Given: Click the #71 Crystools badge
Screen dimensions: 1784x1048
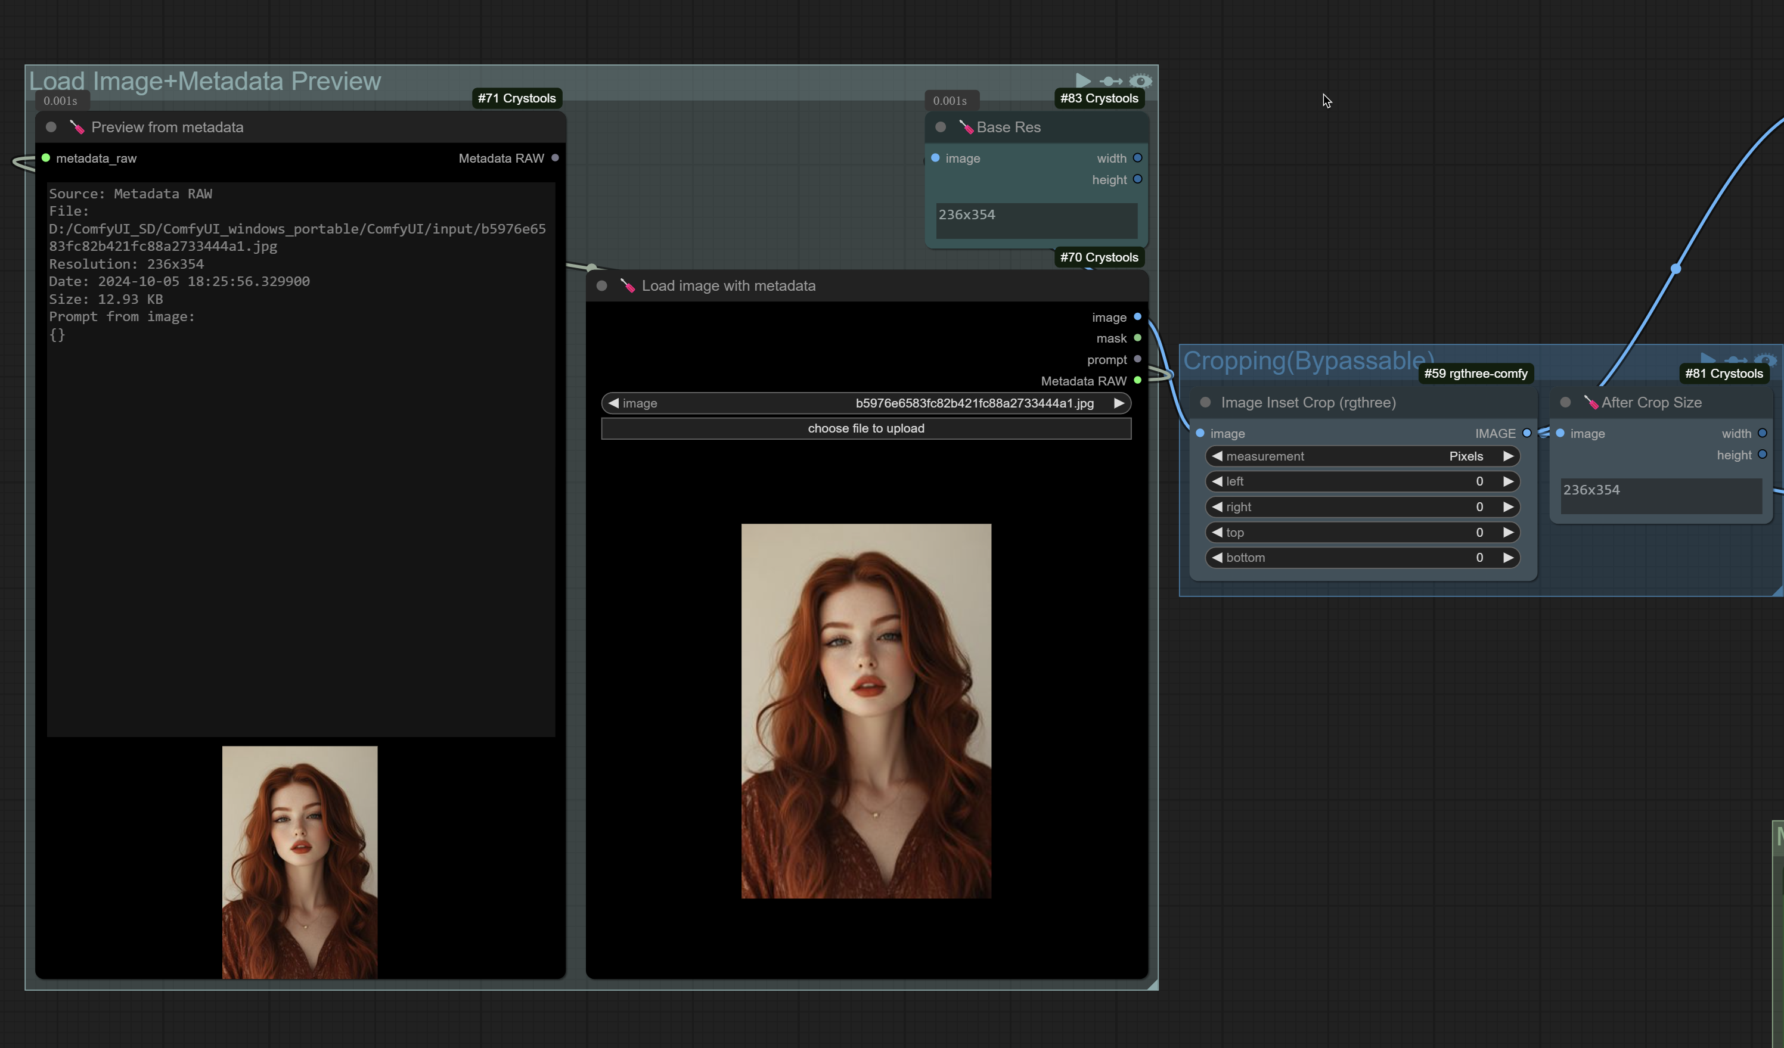Looking at the screenshot, I should point(516,98).
